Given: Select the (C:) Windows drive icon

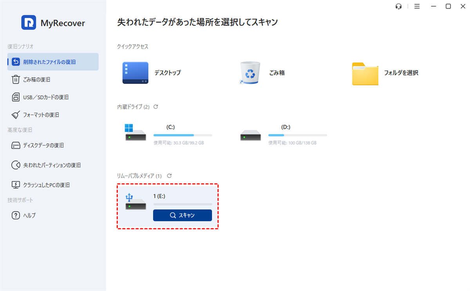Looking at the screenshot, I should [135, 133].
